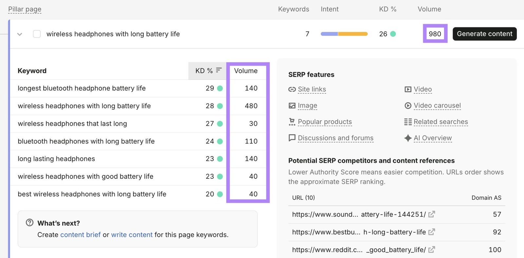Open the Popular products link
The height and width of the screenshot is (258, 524).
[x=325, y=122]
